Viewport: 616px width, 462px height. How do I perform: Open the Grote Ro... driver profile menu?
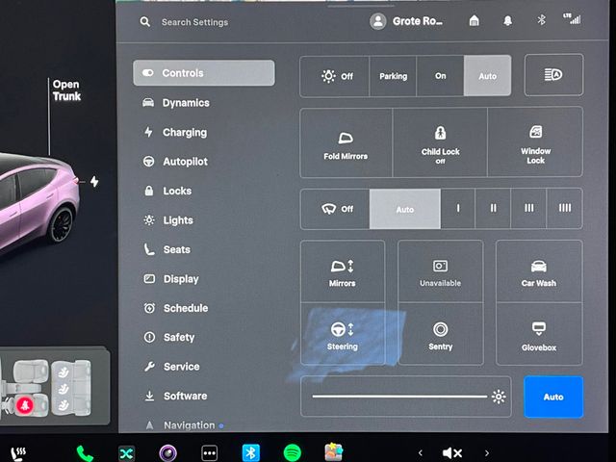coord(408,21)
